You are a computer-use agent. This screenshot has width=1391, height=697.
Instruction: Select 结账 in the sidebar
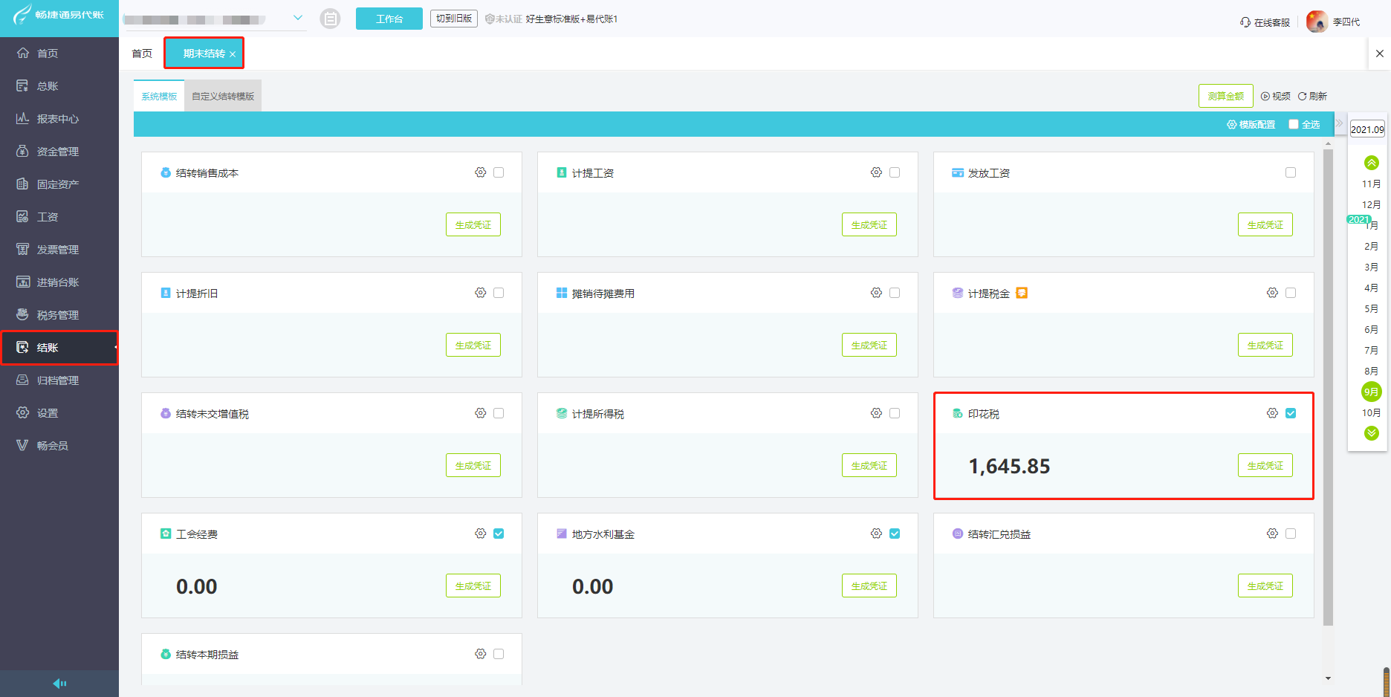coord(59,348)
